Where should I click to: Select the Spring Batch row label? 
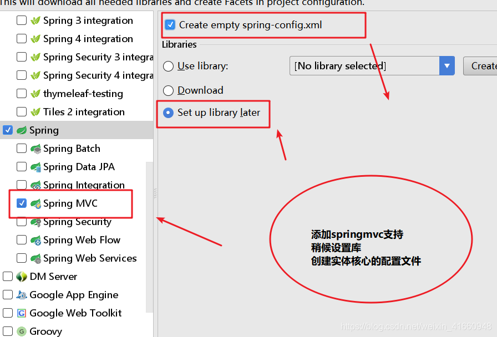72,149
